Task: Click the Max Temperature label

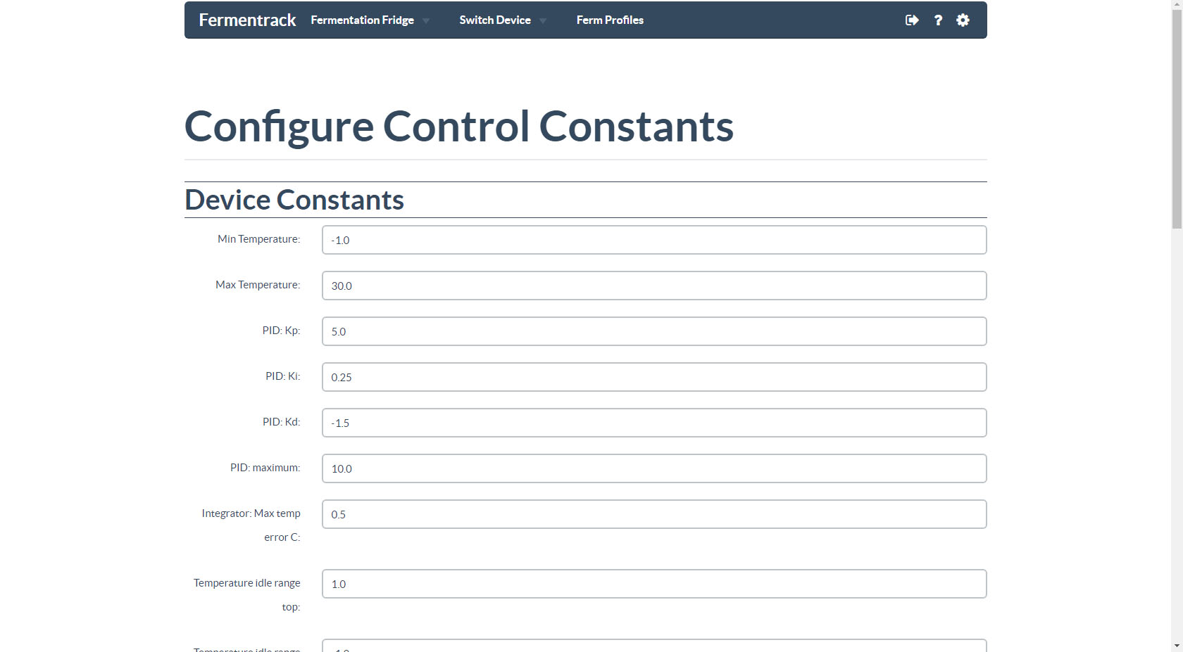Action: [x=258, y=285]
